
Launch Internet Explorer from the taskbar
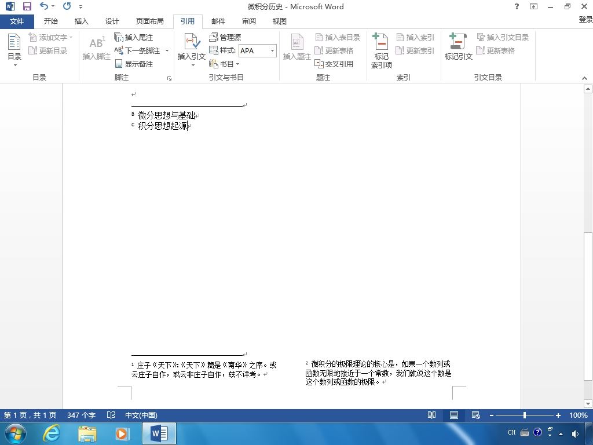pos(52,432)
